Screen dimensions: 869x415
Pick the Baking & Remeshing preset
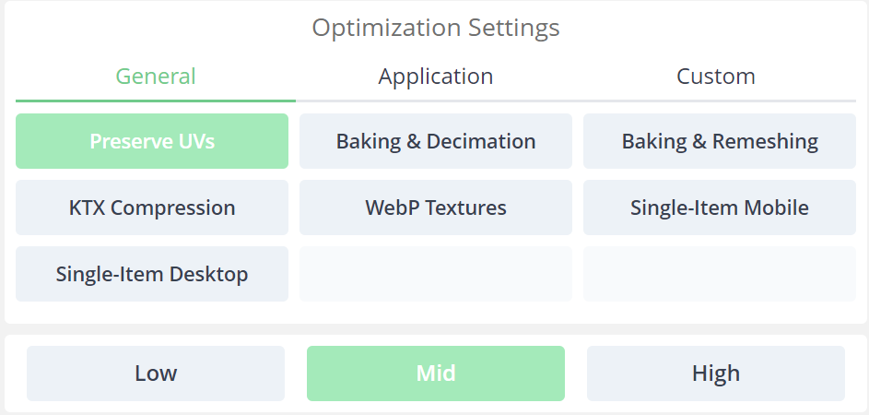[x=720, y=141]
